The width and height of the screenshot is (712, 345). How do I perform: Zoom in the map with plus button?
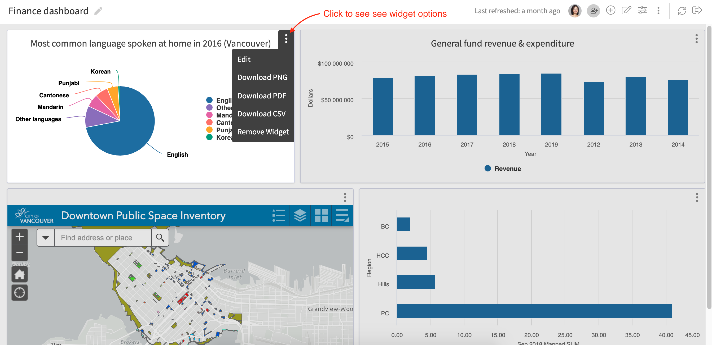[x=19, y=237]
